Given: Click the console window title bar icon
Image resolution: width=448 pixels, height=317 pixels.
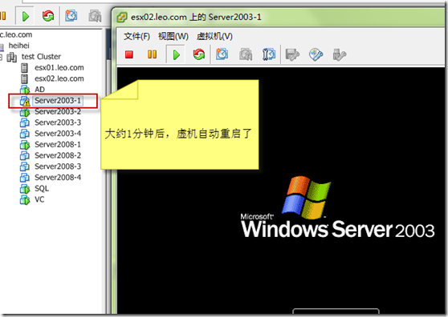Looking at the screenshot, I should (122, 17).
